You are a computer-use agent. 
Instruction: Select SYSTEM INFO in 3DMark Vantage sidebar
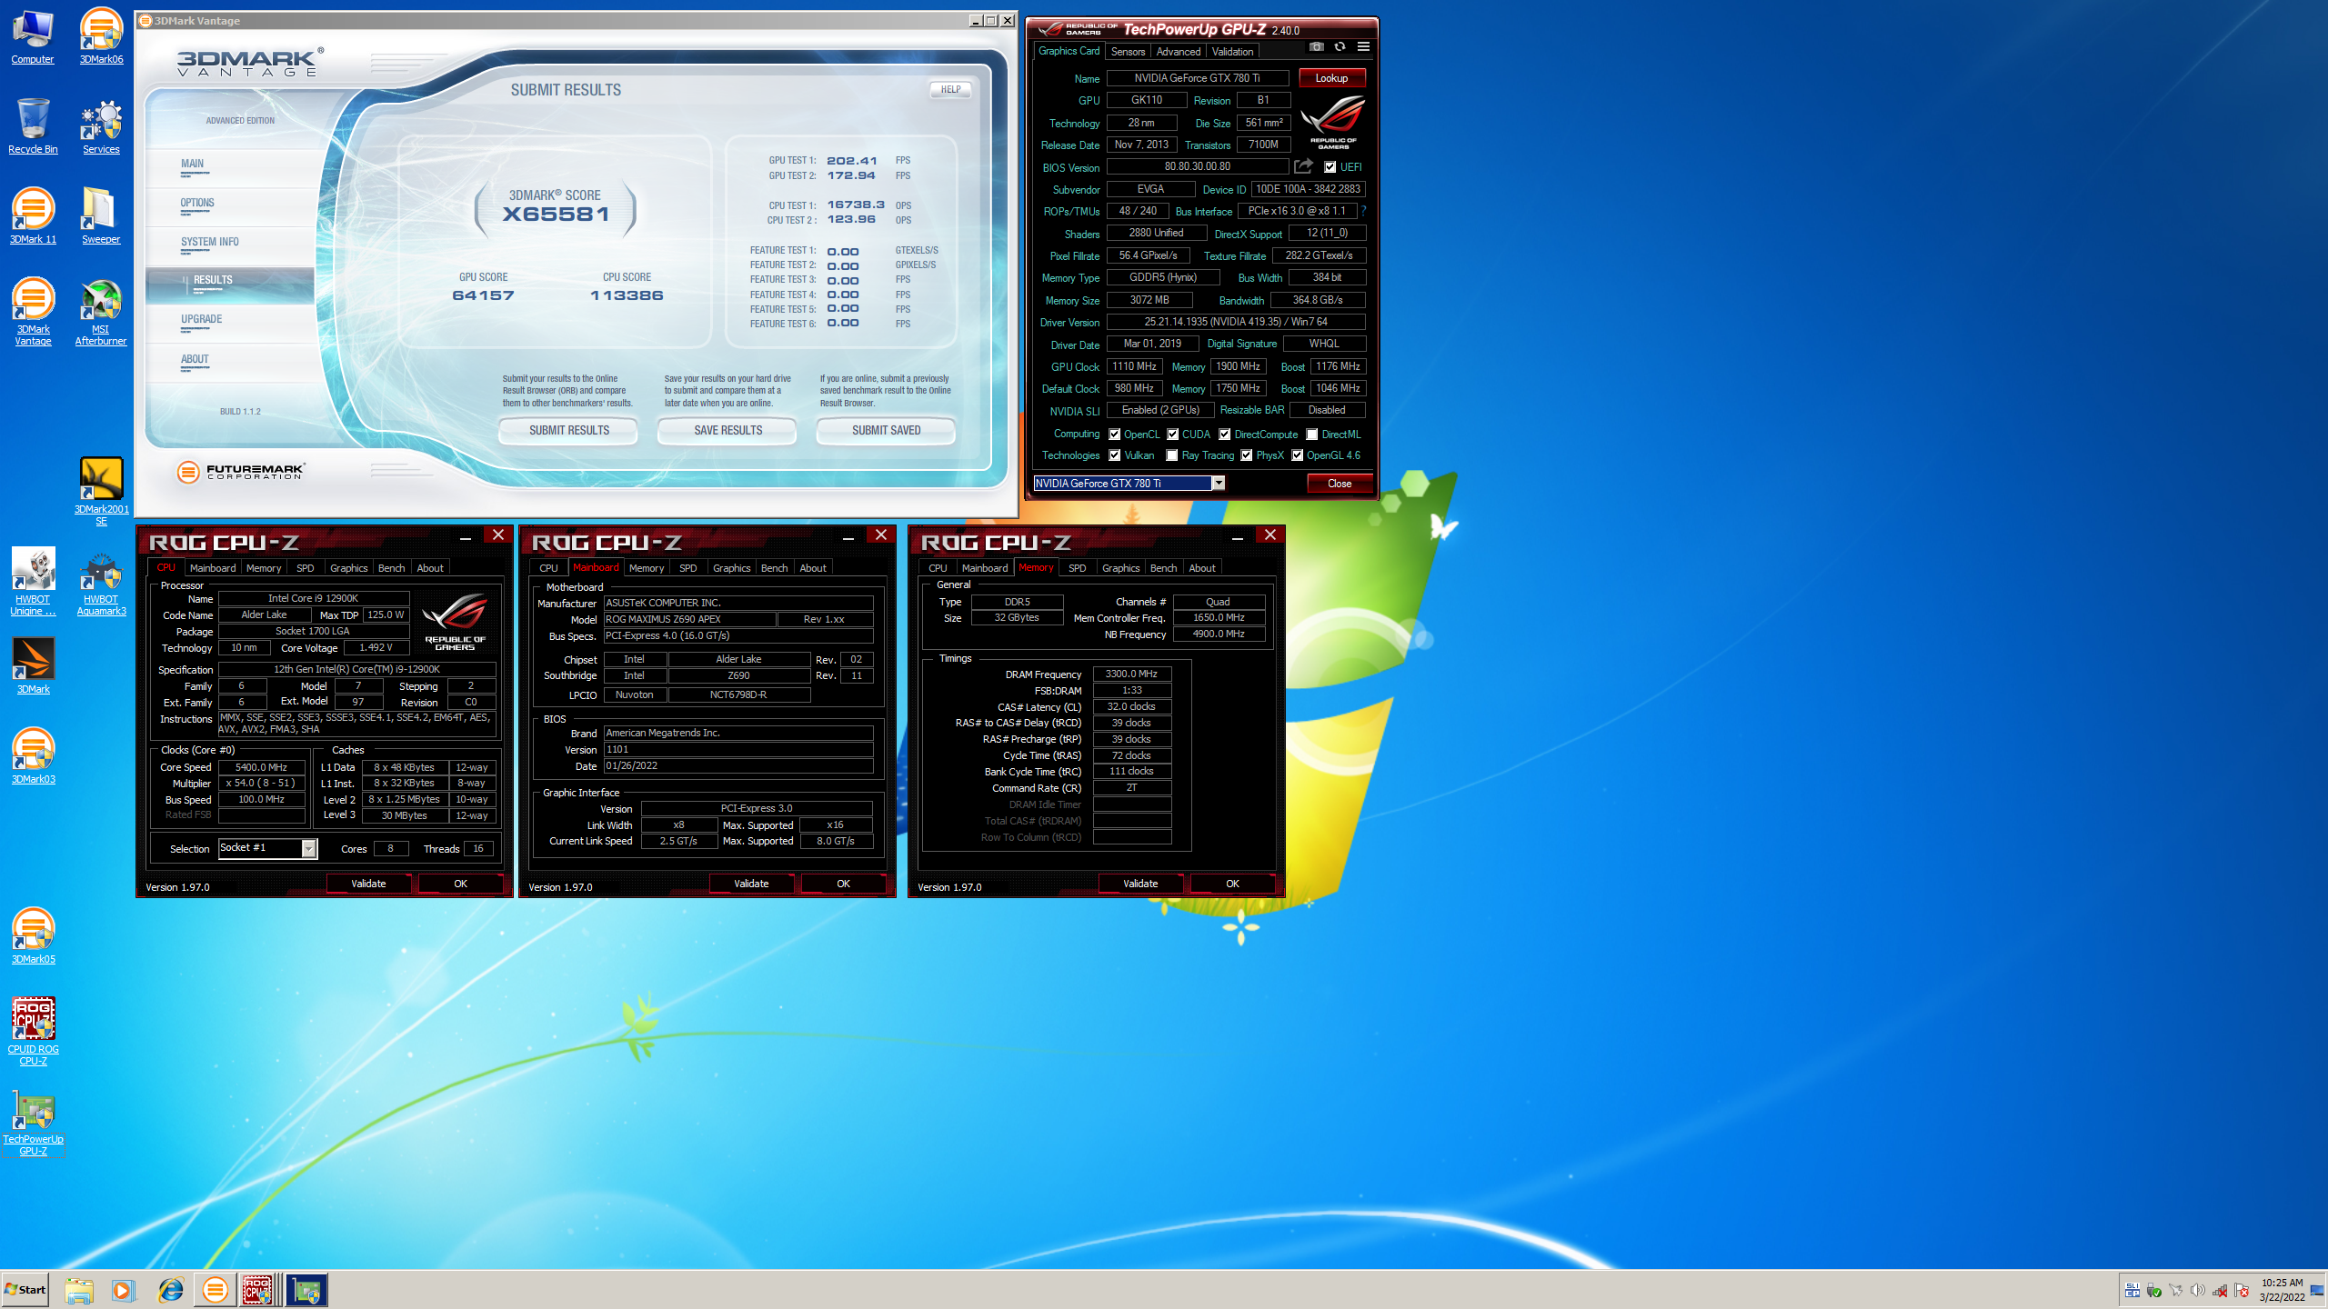pos(210,243)
